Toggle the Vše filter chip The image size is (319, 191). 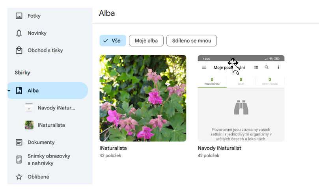(x=113, y=41)
